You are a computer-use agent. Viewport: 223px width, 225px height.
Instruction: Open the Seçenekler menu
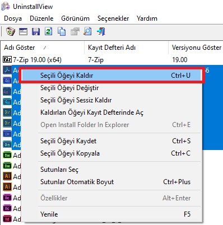point(113,18)
